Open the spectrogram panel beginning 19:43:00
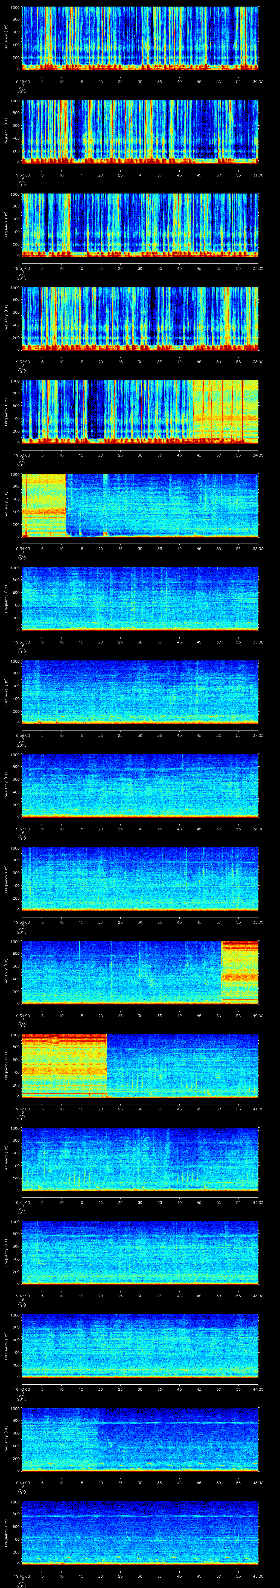This screenshot has height=1588, width=280. point(140,1346)
